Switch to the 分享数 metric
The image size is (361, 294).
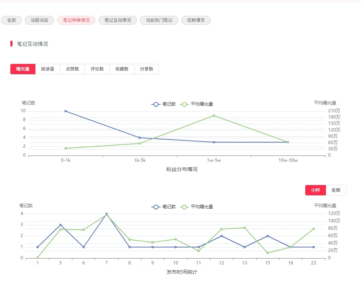coord(147,69)
